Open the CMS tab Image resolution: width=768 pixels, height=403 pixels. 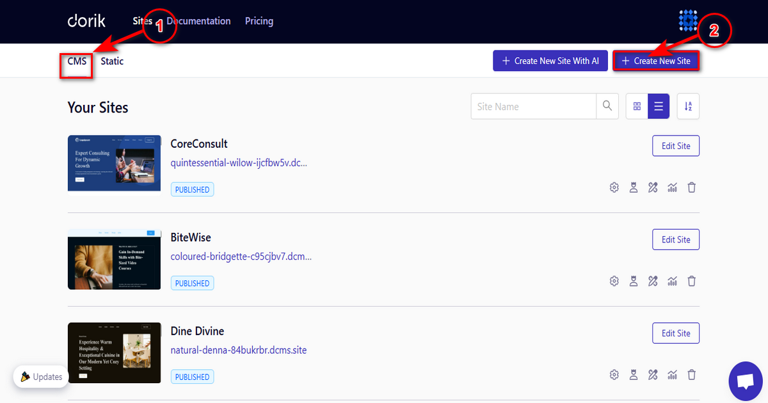coord(77,61)
